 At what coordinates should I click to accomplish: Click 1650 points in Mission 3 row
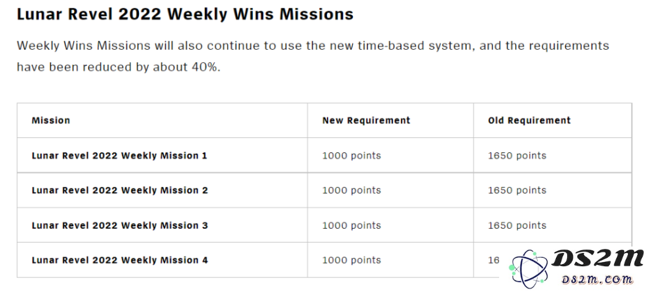(x=517, y=225)
